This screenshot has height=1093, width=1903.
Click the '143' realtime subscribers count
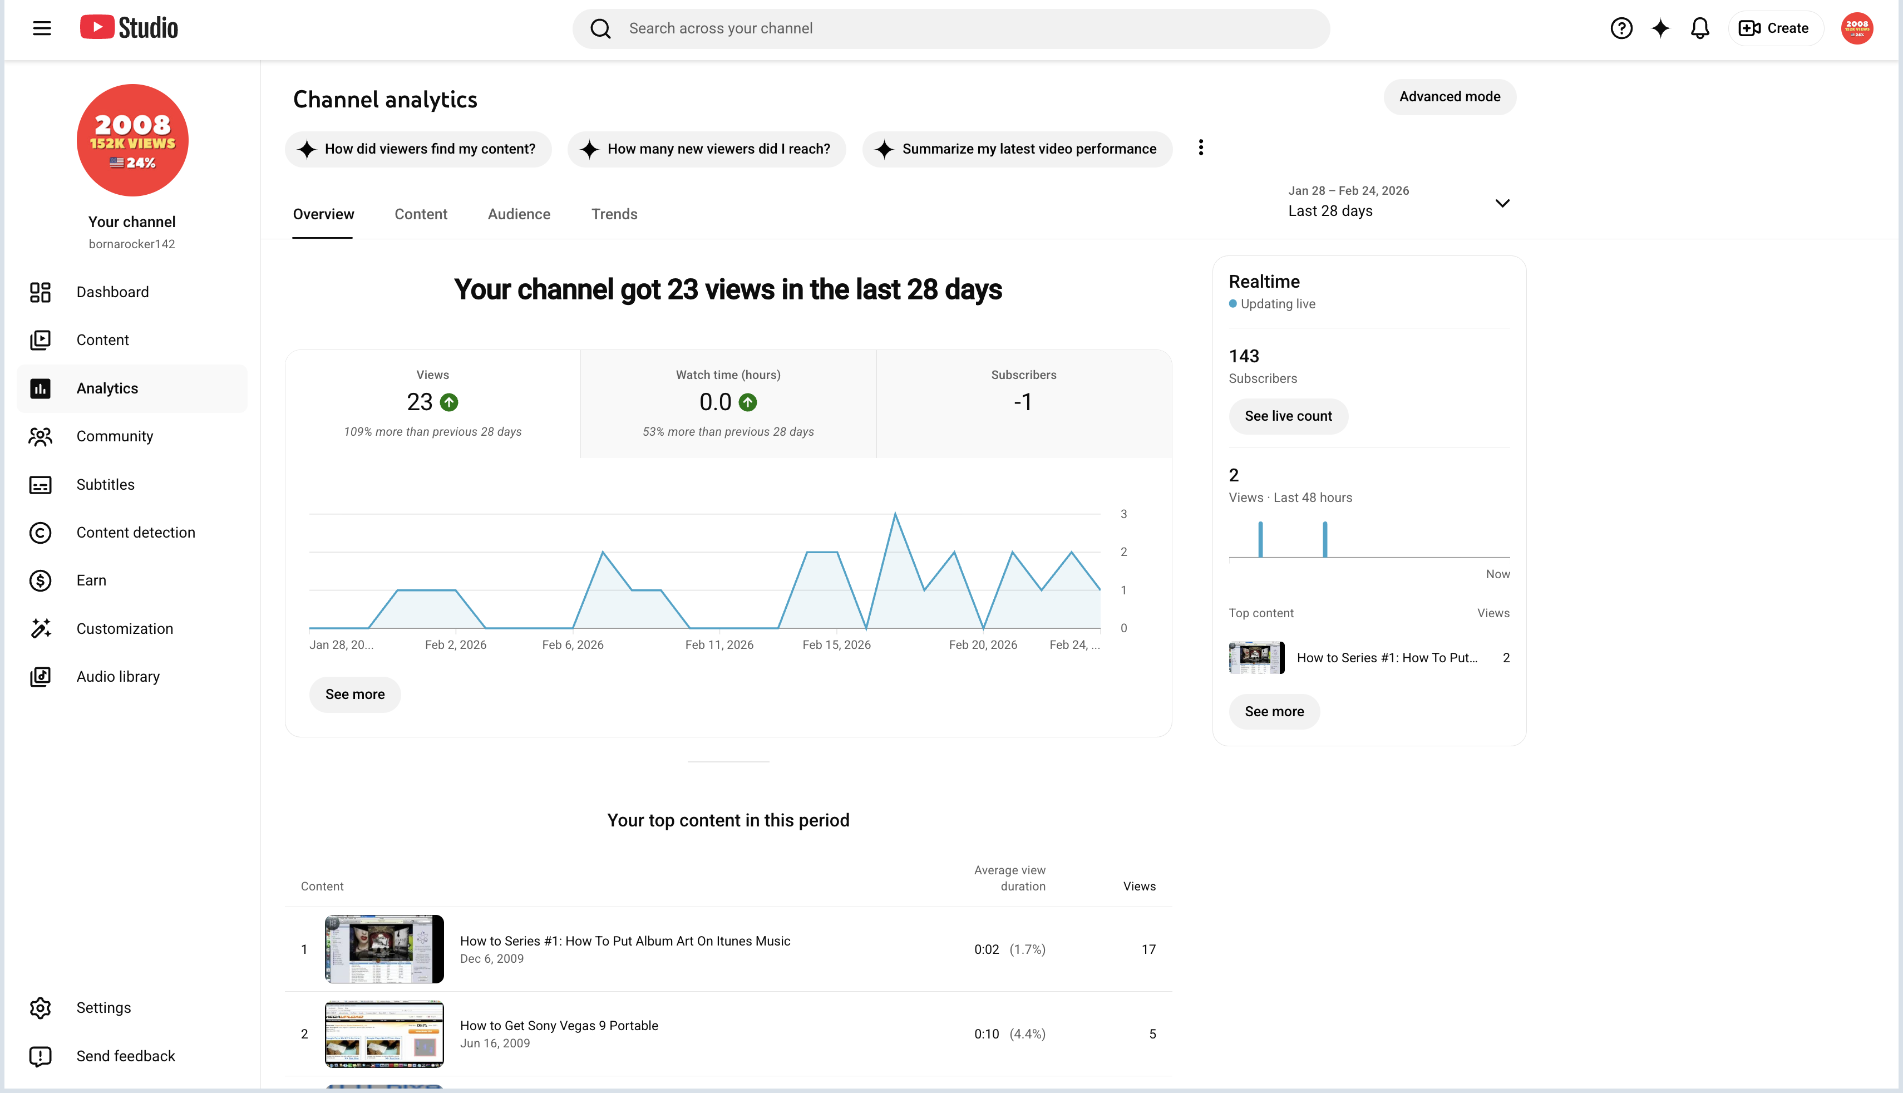[x=1244, y=356]
